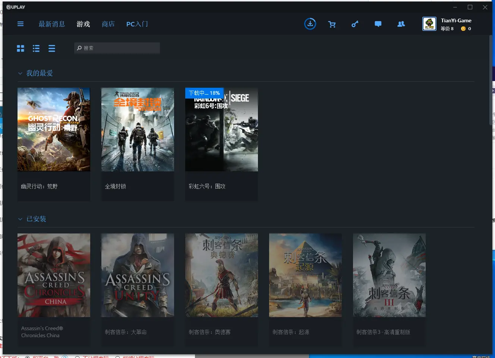The height and width of the screenshot is (358, 495).
Task: Open the PC入门 tab
Action: click(137, 24)
